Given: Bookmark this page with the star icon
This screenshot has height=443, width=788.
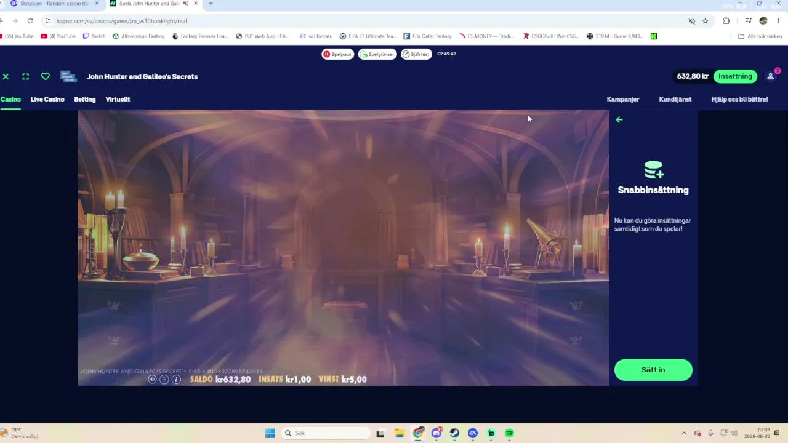Looking at the screenshot, I should point(706,21).
